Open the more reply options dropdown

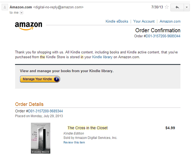point(187,7)
